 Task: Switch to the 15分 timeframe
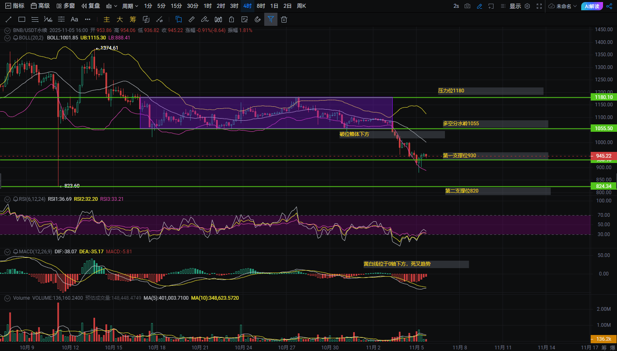[176, 6]
